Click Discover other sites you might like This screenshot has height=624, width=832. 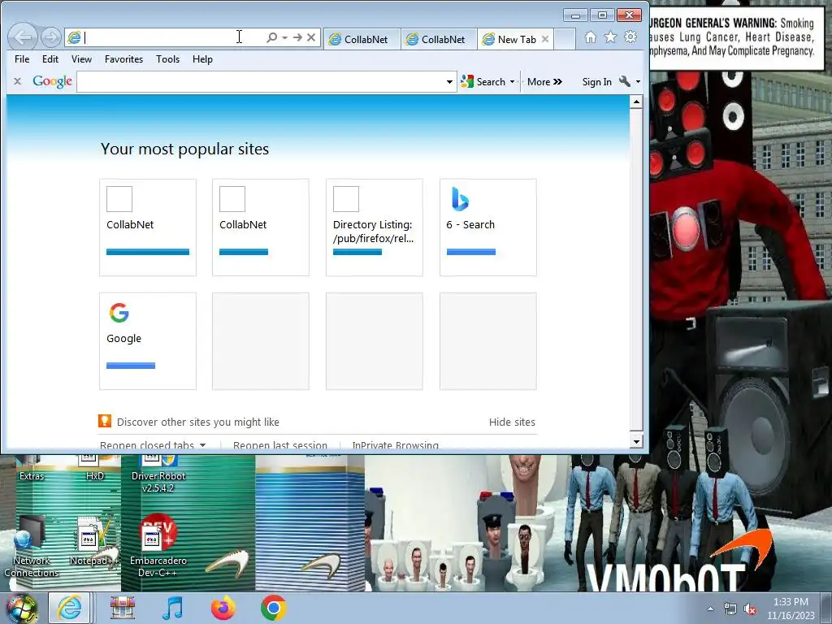(x=198, y=422)
